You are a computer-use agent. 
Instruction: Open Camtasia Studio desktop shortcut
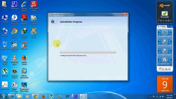[14, 73]
